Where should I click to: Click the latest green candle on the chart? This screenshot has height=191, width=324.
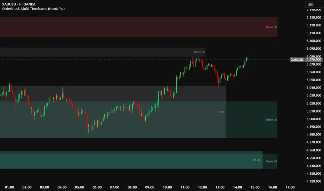tap(247, 59)
